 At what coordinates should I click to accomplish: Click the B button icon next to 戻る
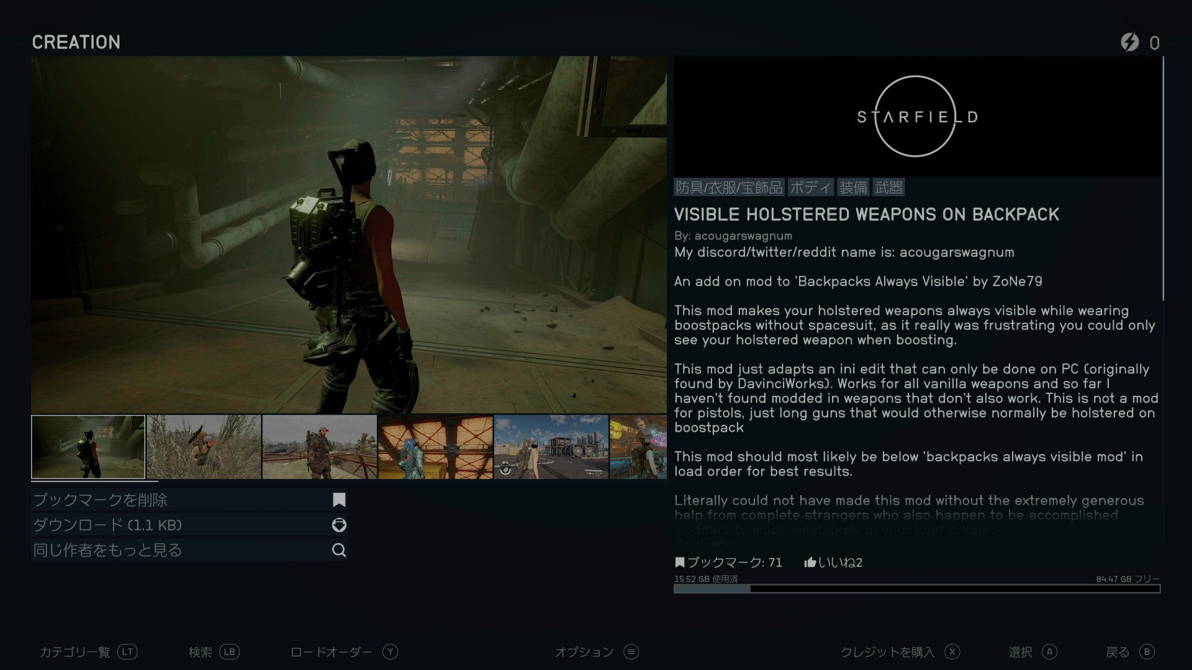click(1147, 652)
